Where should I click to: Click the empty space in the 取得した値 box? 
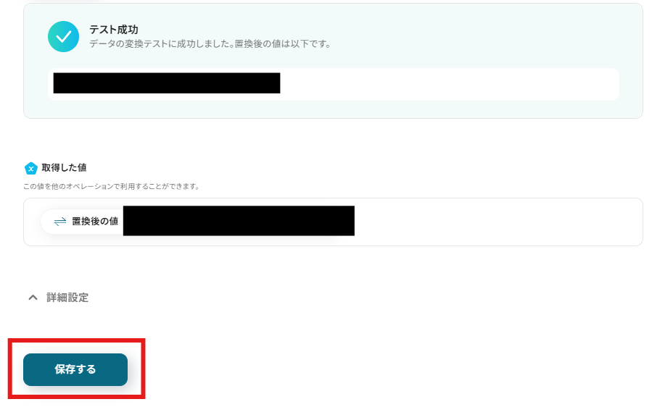(497, 222)
